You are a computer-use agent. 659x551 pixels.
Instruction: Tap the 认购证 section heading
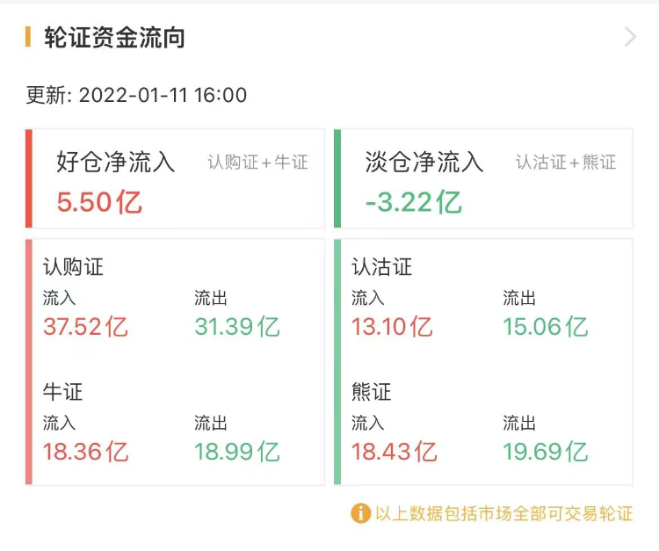tap(73, 267)
